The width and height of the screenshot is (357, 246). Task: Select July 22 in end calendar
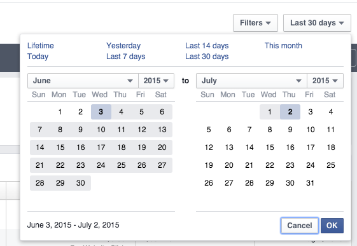click(x=270, y=165)
